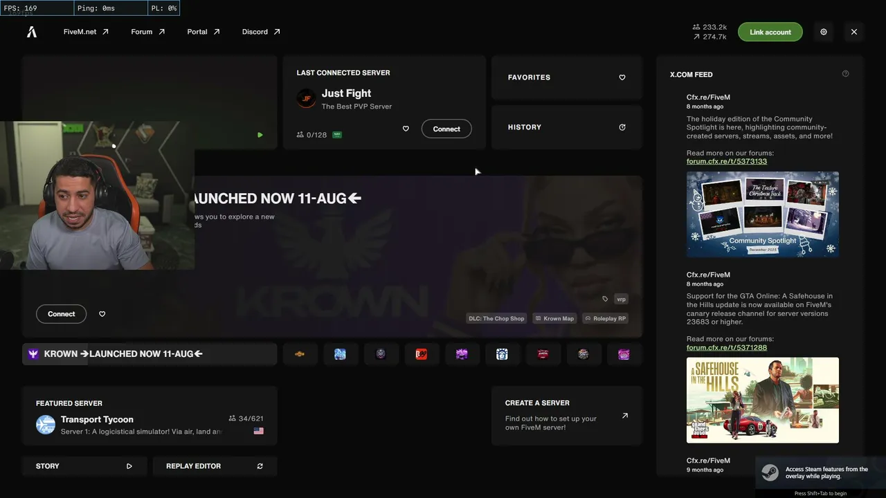Click the play icon on the Story button

(x=129, y=466)
